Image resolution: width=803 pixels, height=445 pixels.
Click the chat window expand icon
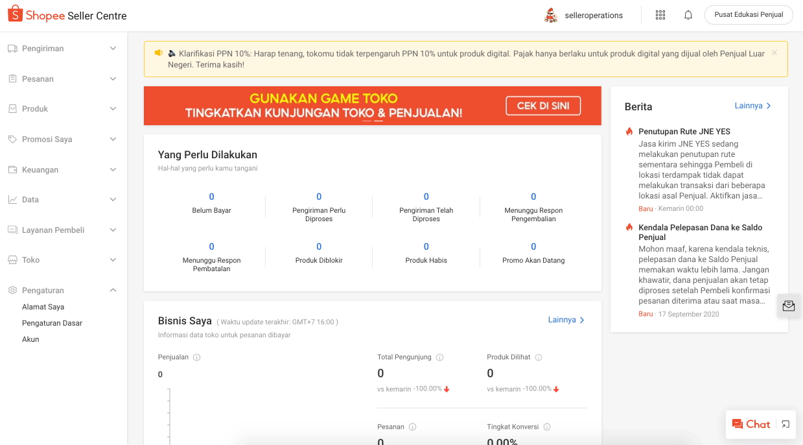coord(786,424)
